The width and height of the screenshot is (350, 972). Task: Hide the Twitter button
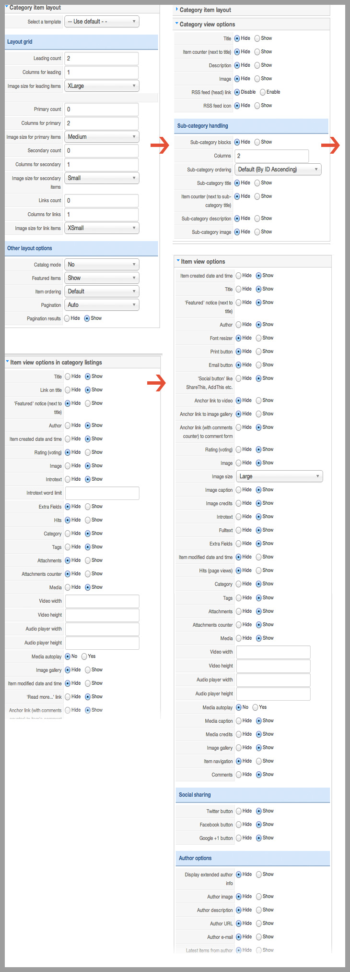pos(239,811)
